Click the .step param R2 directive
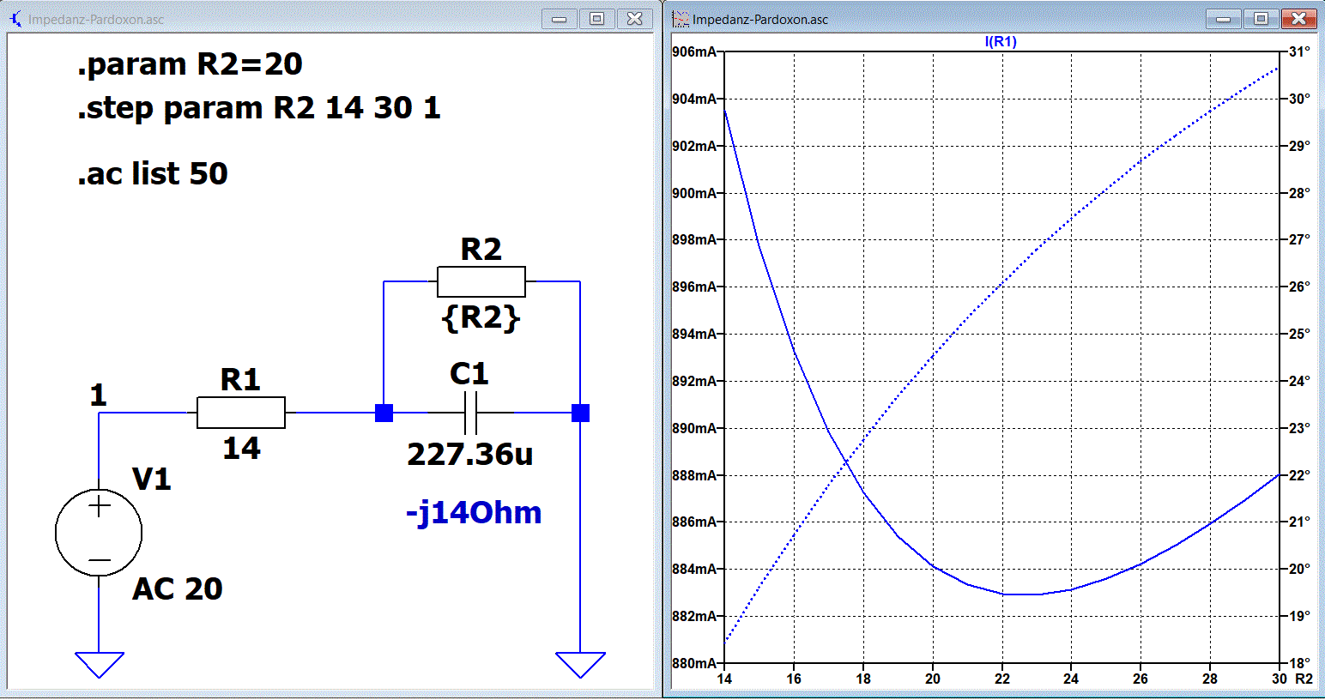This screenshot has height=700, width=1325. (259, 108)
